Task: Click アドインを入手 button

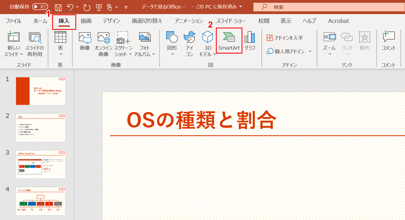Action: pos(285,38)
